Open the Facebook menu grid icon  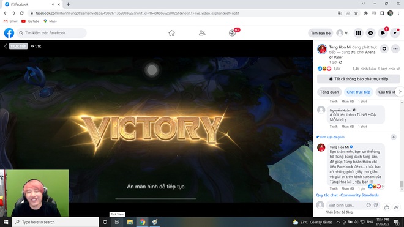coord(358,33)
